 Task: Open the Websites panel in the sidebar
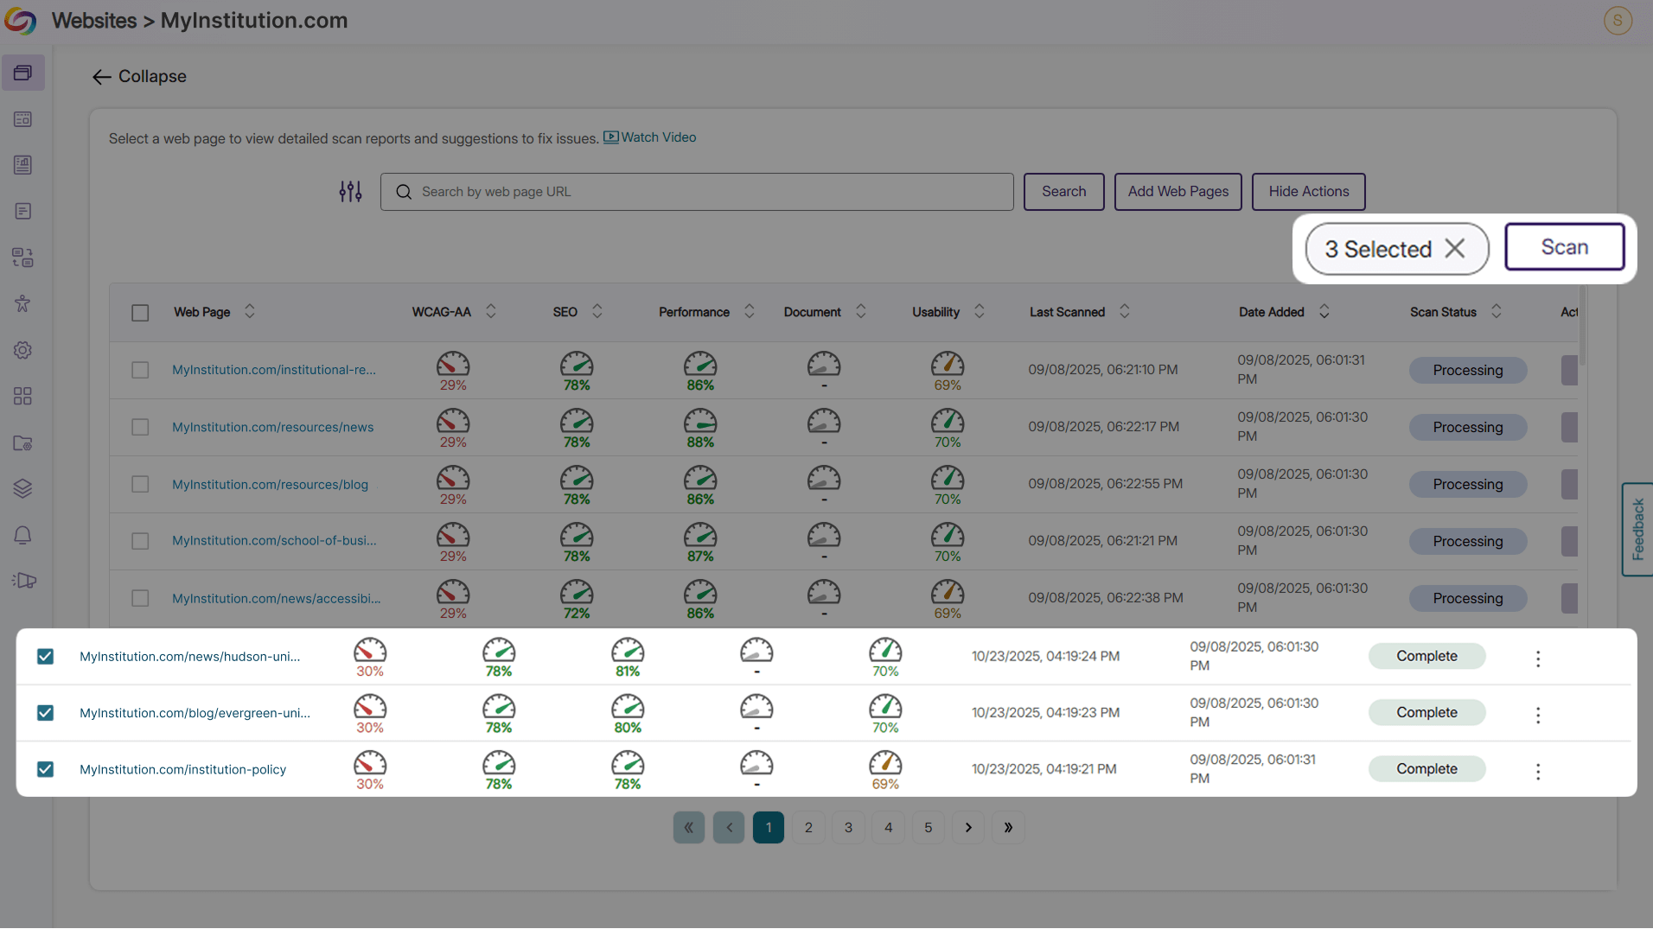coord(22,73)
